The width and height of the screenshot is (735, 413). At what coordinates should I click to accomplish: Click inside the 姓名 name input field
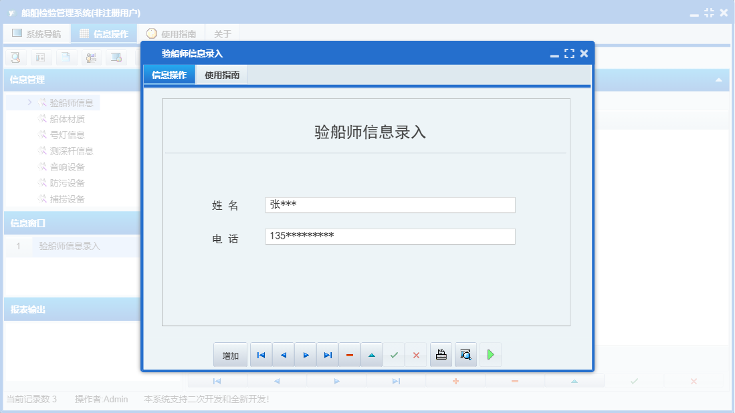click(x=390, y=204)
